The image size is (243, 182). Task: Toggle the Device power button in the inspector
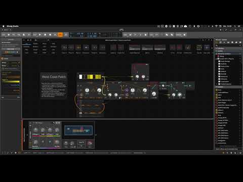3,59
